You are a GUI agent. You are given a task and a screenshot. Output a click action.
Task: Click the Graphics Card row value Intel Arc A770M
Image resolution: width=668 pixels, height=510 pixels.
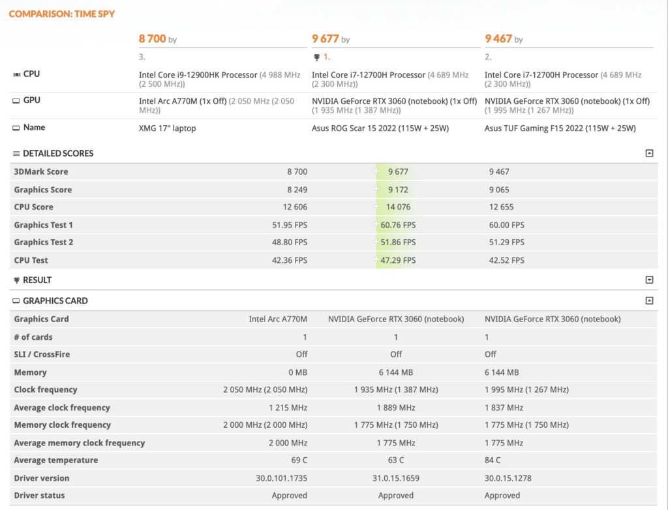click(278, 319)
